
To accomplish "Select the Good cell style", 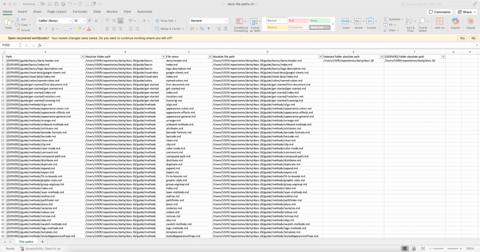I will point(320,21).
